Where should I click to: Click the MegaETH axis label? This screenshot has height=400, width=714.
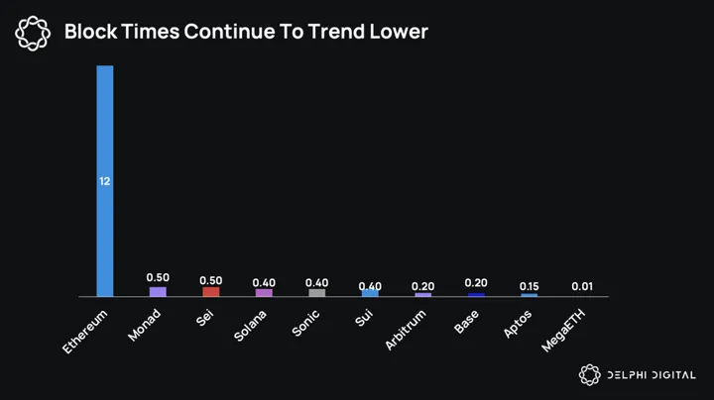coord(565,332)
